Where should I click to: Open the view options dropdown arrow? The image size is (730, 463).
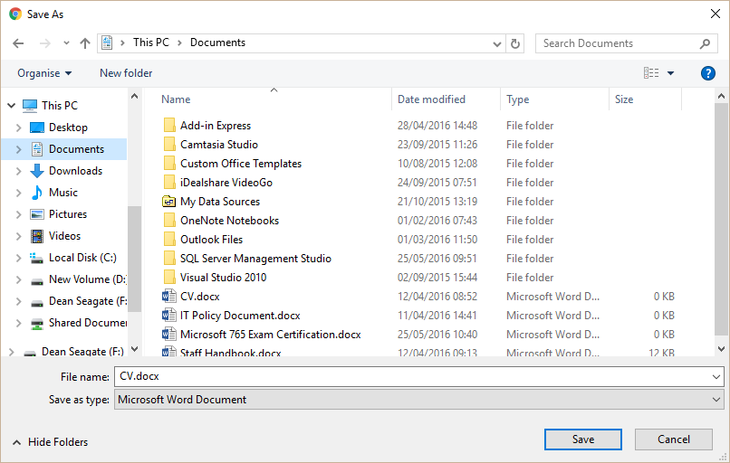[671, 73]
